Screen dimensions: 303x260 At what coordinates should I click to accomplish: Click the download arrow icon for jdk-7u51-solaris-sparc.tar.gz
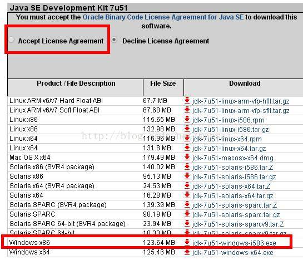187,214
